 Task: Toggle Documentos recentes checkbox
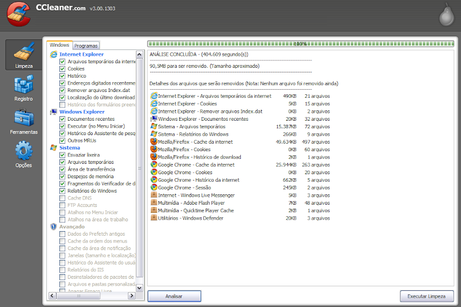coord(62,119)
